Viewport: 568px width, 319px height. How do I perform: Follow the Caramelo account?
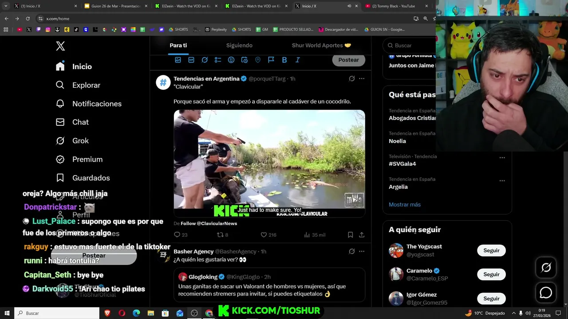(491, 274)
